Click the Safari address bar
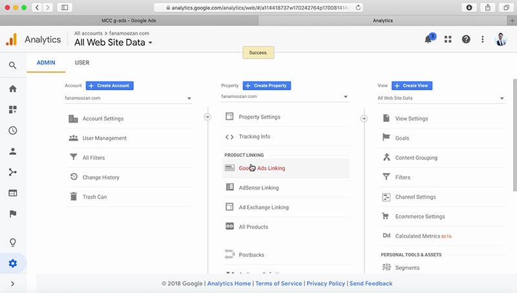 (x=258, y=7)
